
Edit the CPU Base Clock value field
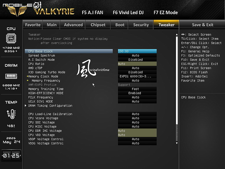coord(137,51)
